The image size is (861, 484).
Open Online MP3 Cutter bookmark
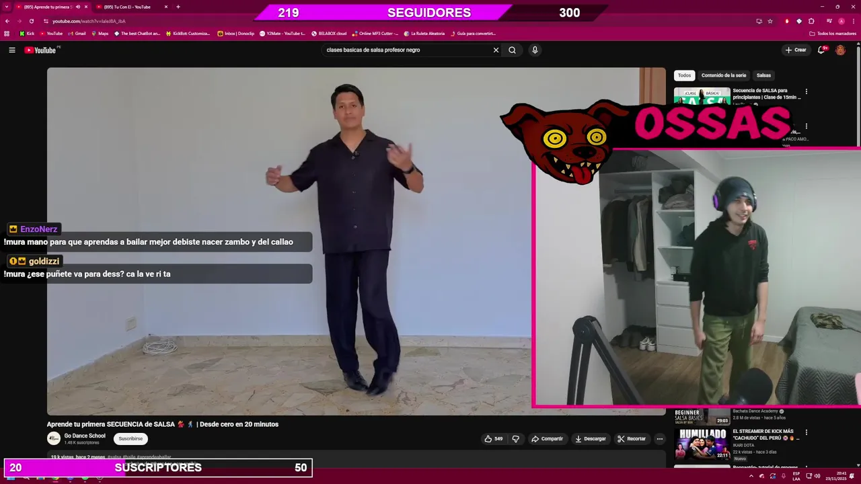pyautogui.click(x=376, y=33)
